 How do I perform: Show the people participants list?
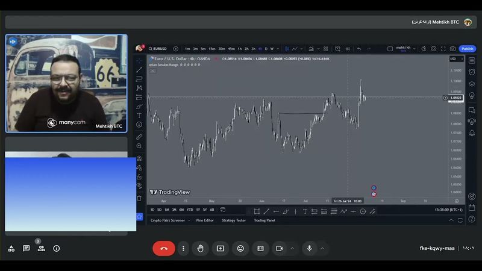[41, 248]
